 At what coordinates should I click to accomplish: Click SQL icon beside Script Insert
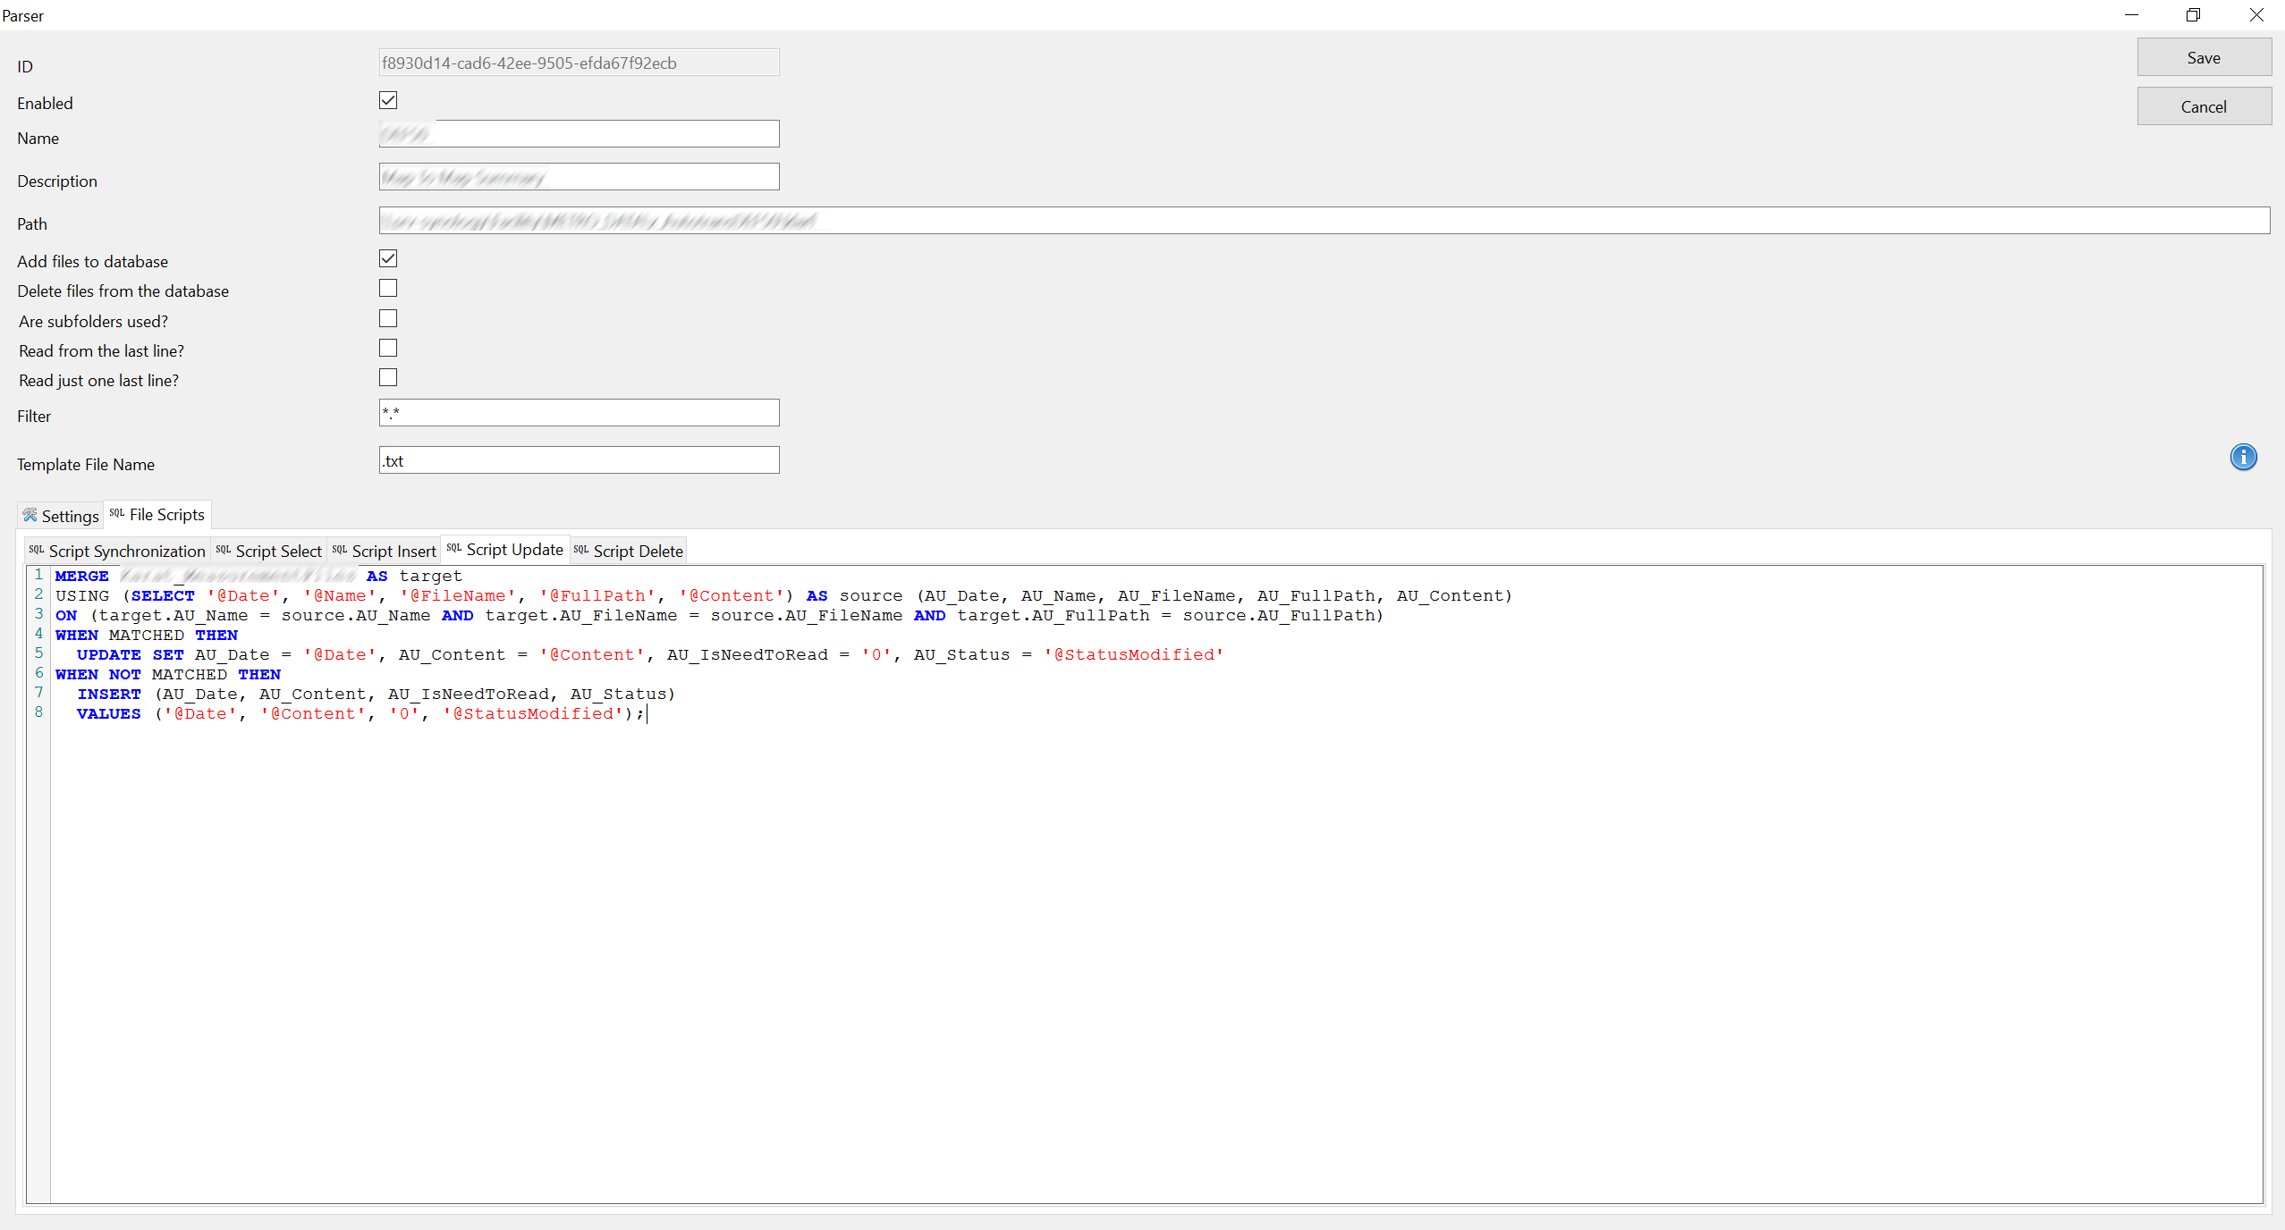point(339,550)
